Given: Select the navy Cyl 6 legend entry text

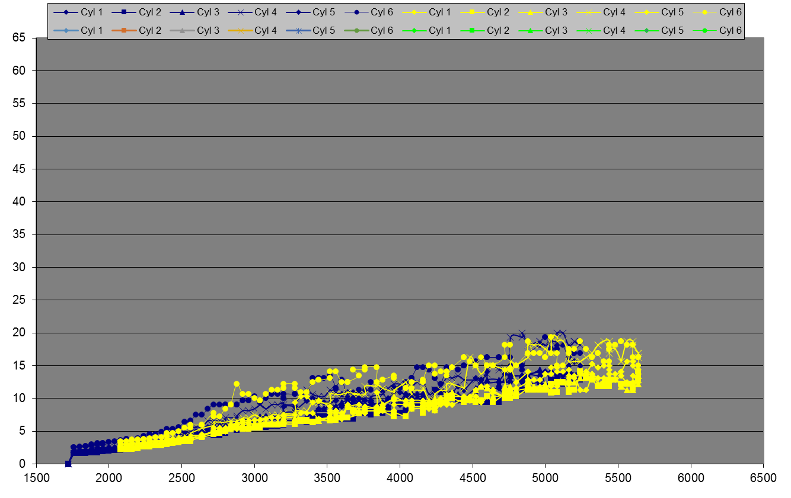Looking at the screenshot, I should tap(382, 12).
